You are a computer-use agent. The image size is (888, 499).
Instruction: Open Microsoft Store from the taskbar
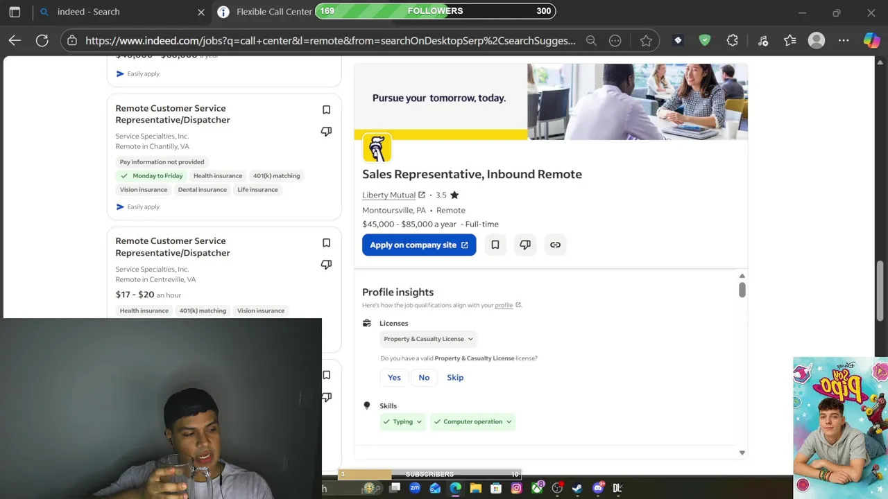click(x=496, y=488)
